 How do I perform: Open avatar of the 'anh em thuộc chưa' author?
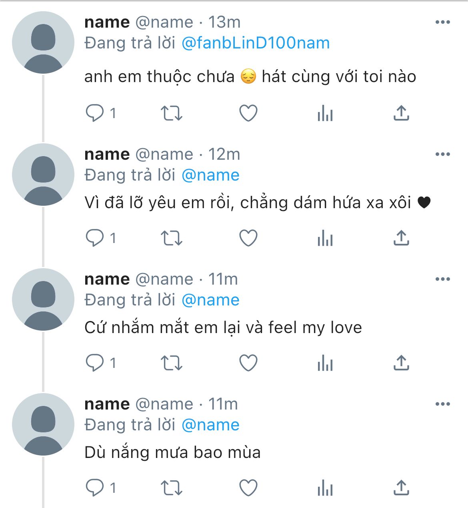click(x=43, y=42)
